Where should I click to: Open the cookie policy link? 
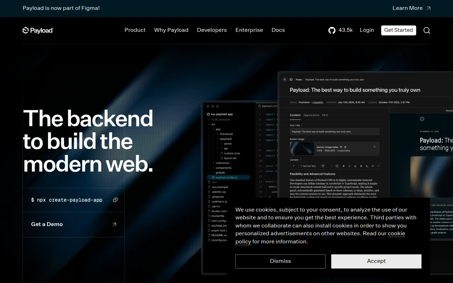coord(320,237)
